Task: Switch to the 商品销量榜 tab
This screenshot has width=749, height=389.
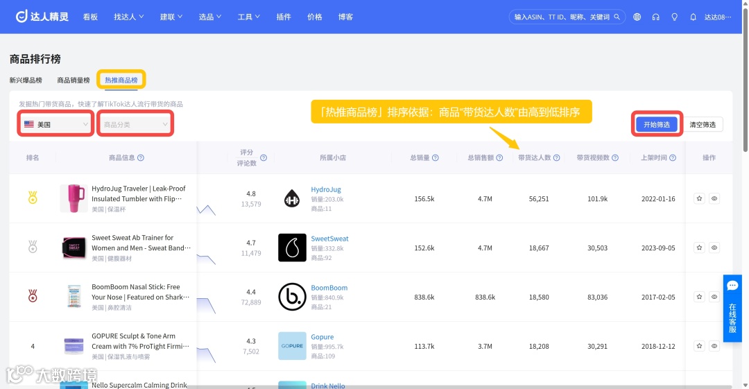Action: 74,80
